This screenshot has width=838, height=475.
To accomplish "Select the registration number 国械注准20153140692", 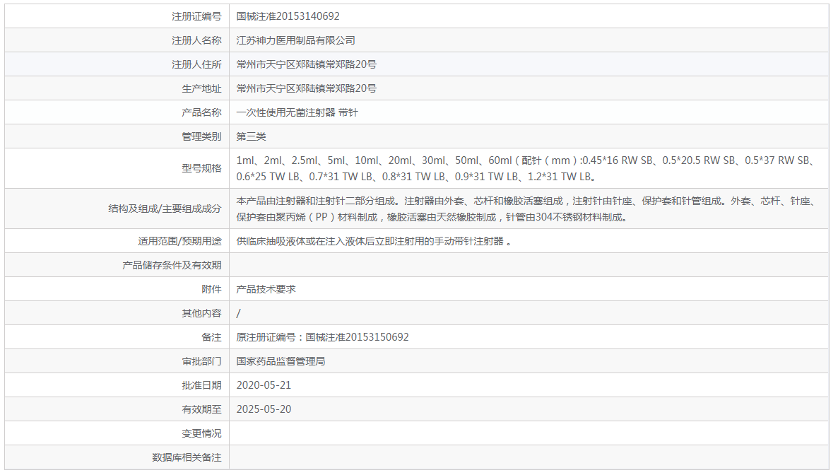I will click(288, 16).
